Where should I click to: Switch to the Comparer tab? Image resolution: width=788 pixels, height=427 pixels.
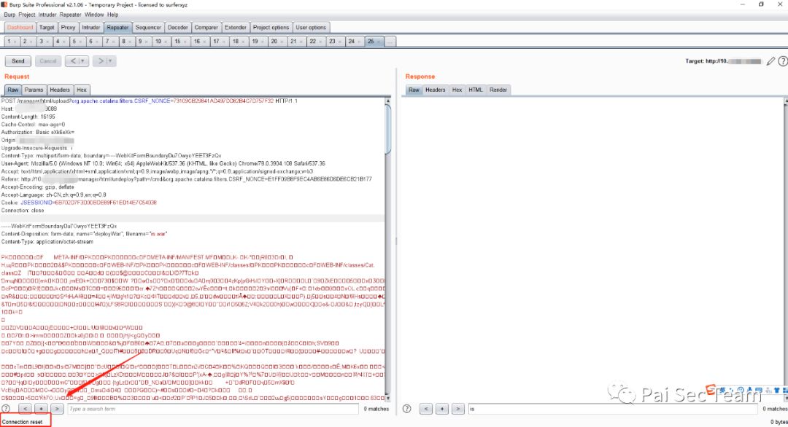[x=206, y=28]
